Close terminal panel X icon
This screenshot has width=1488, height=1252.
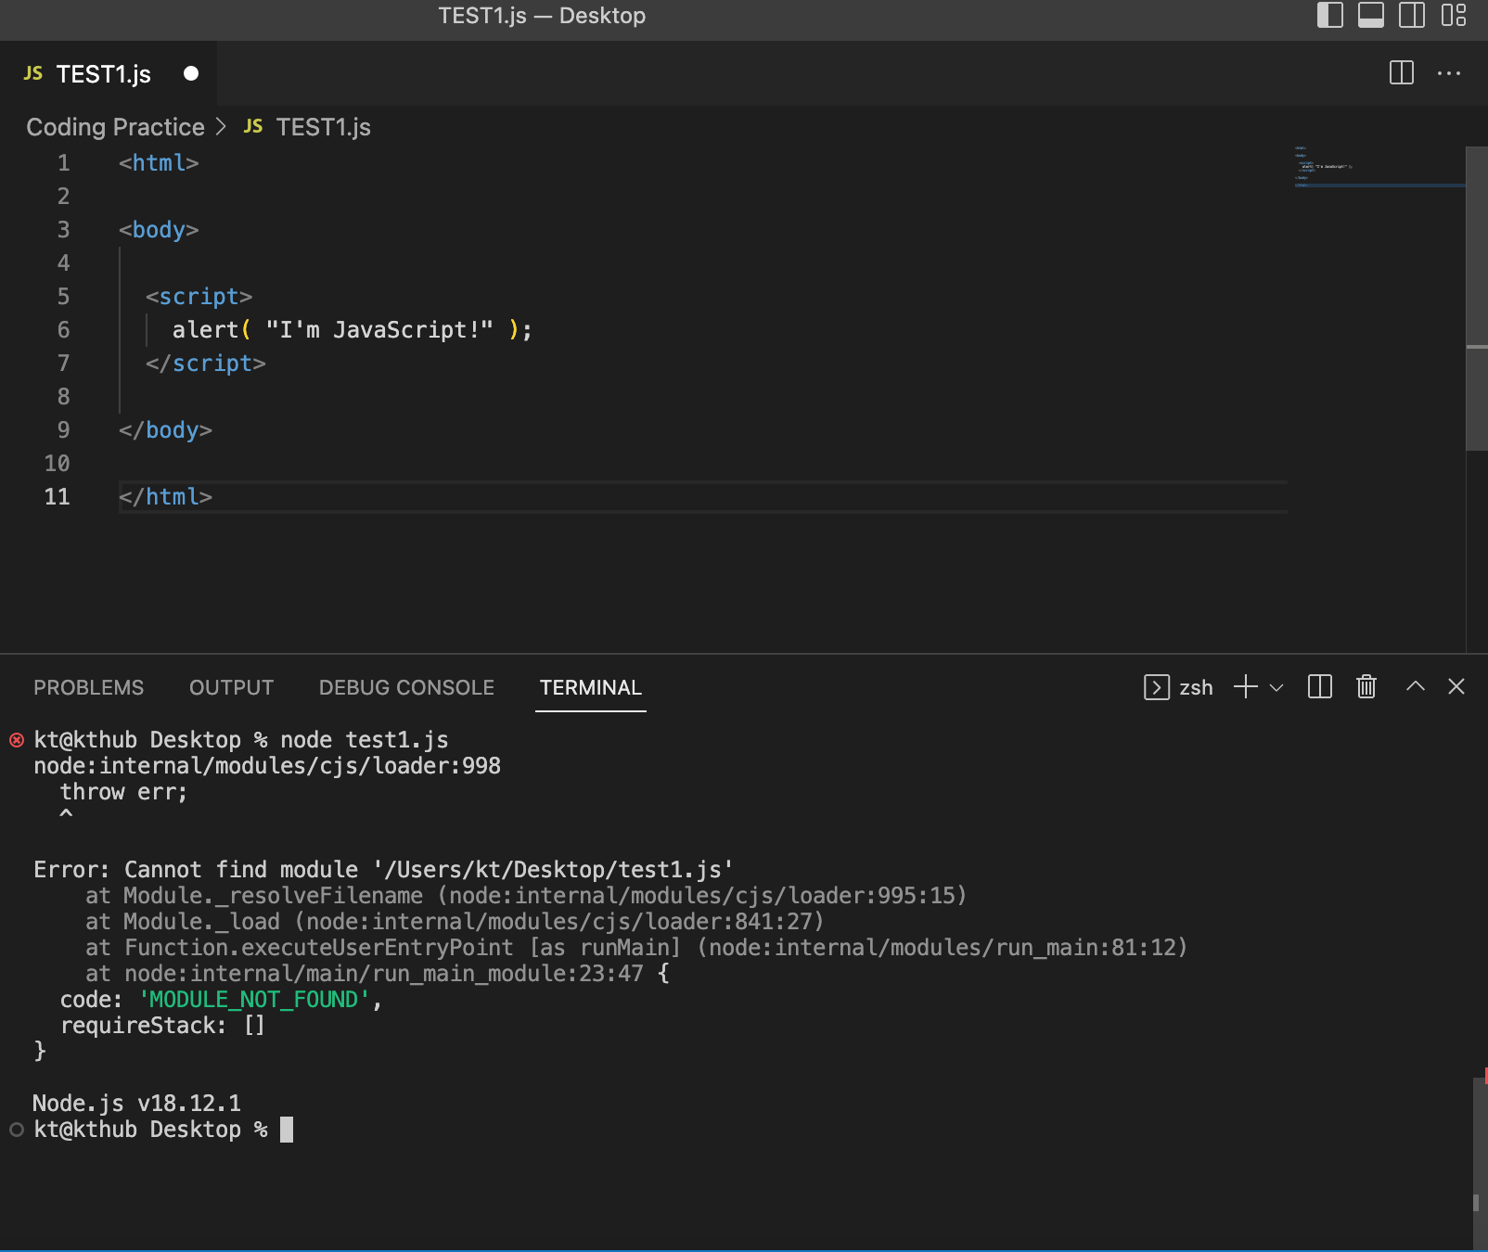click(1456, 686)
